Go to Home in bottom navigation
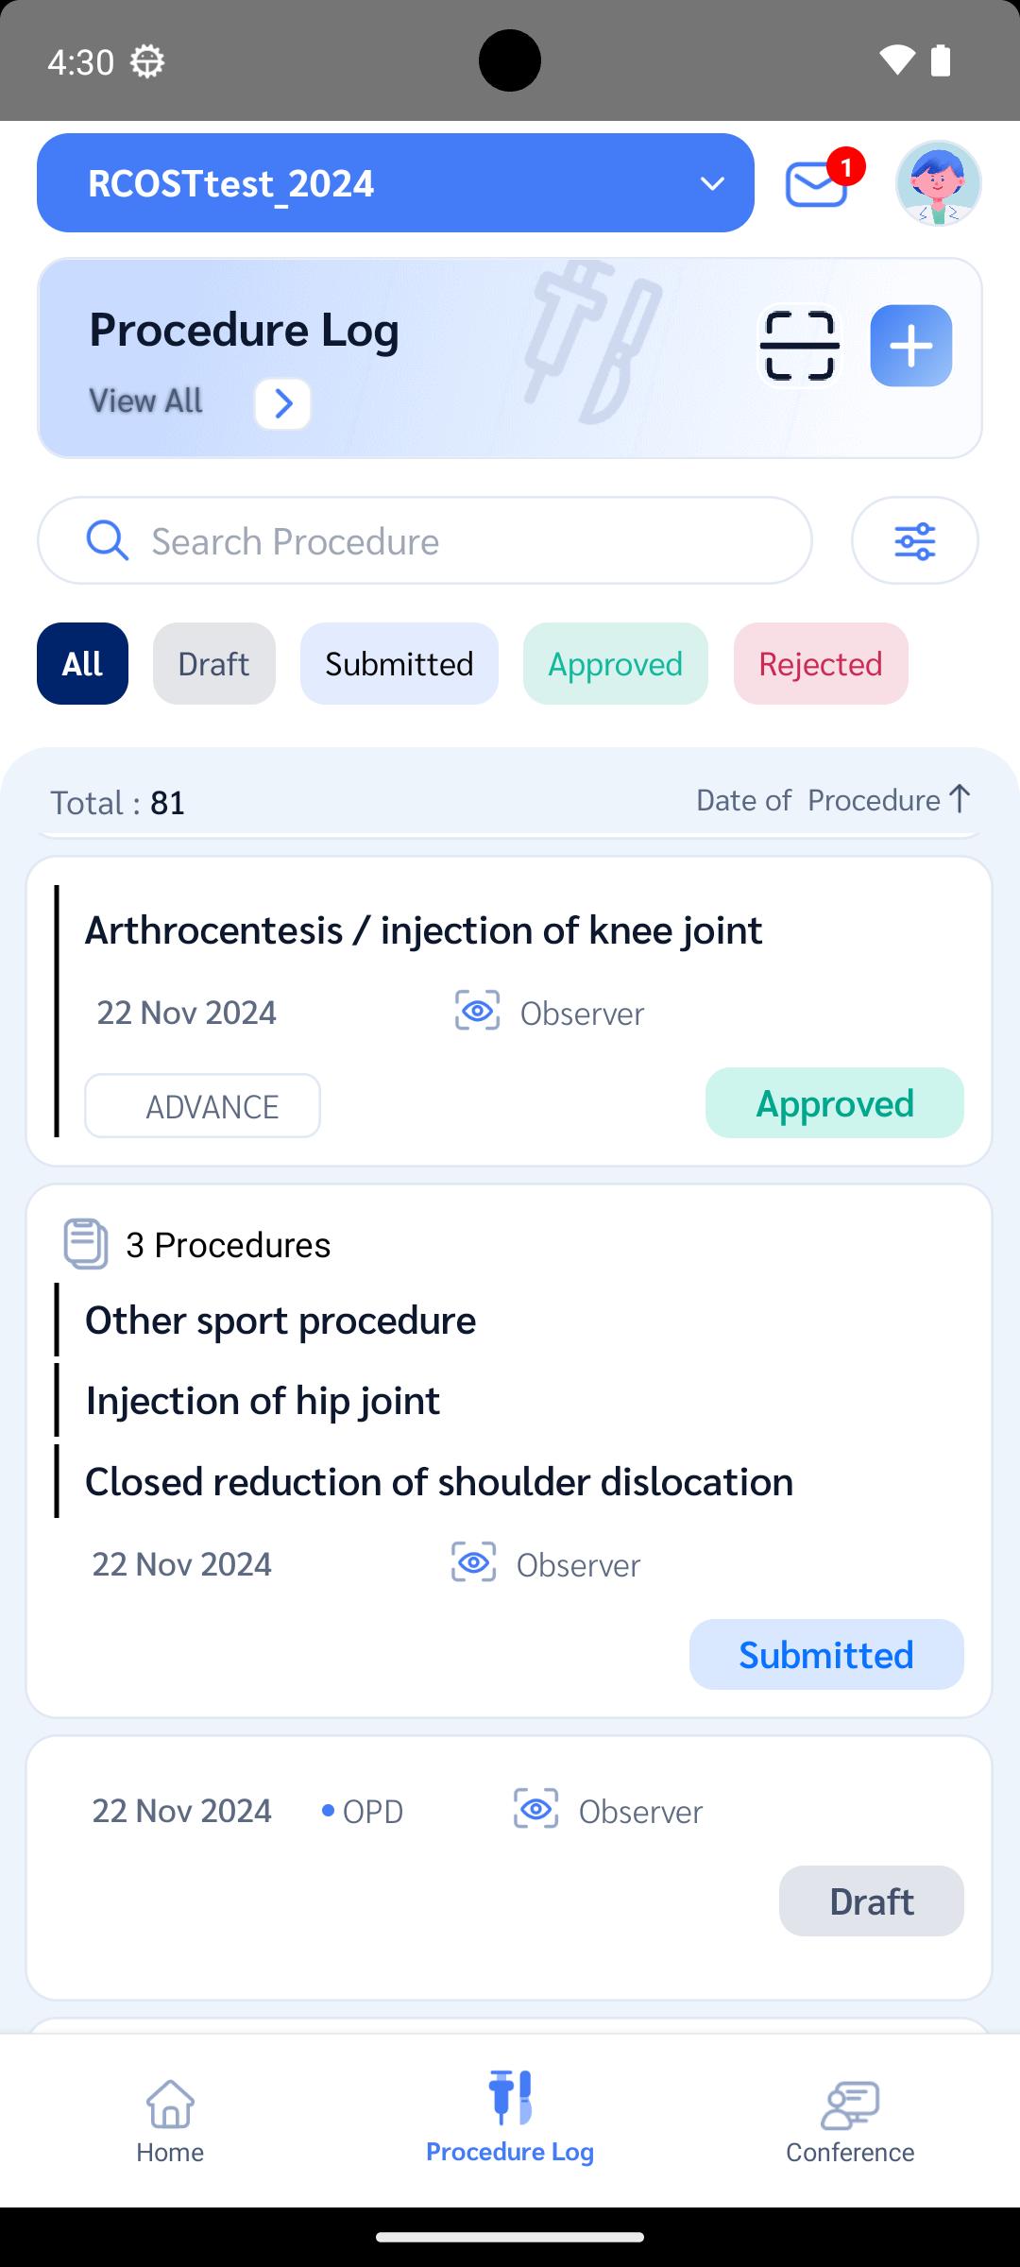The height and width of the screenshot is (2267, 1020). click(x=170, y=2120)
